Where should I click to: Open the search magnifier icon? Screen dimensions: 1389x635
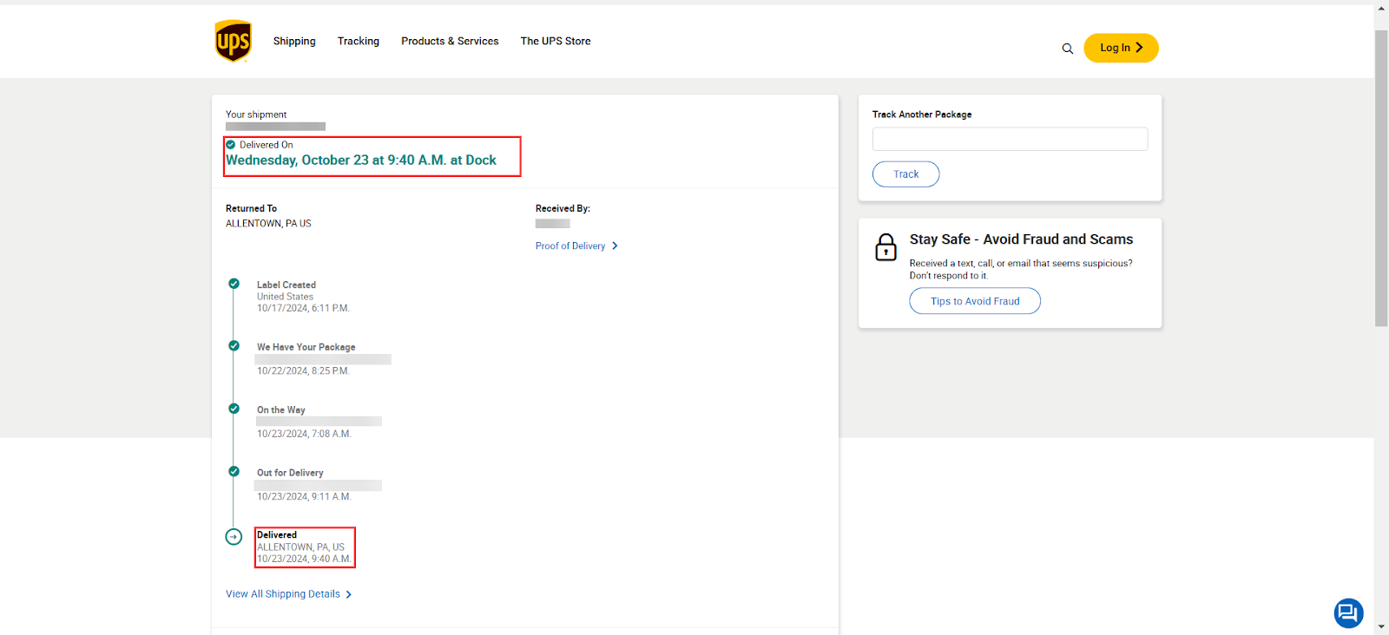(1067, 49)
